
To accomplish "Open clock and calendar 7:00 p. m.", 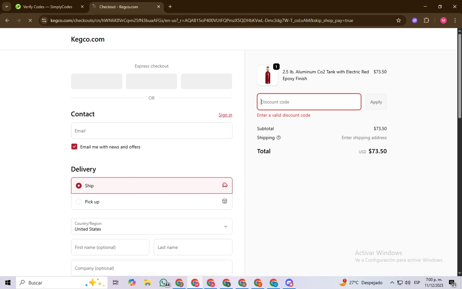I will pyautogui.click(x=434, y=283).
